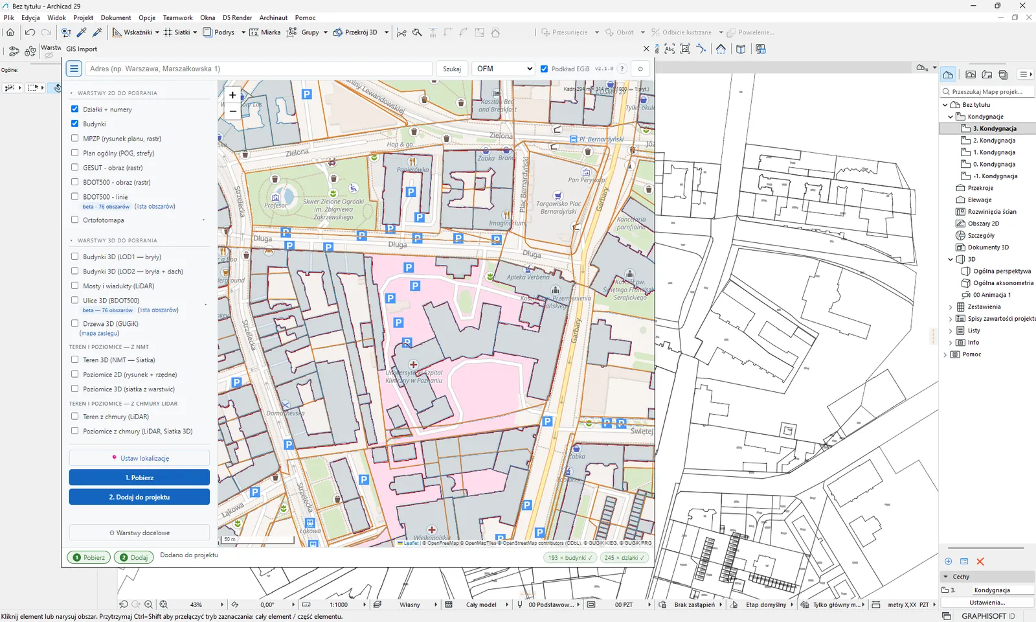Click the zoom-in magnifier in bottom bar
This screenshot has height=622, width=1036.
pyautogui.click(x=149, y=604)
